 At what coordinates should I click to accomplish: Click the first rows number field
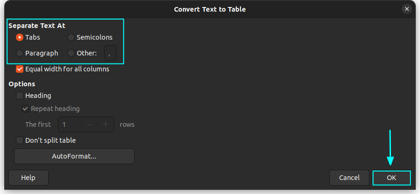click(x=70, y=125)
